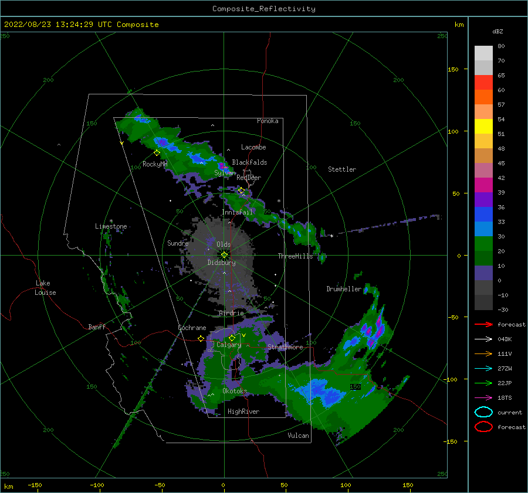Click the HighRiver label
The height and width of the screenshot is (493, 528).
point(243,412)
